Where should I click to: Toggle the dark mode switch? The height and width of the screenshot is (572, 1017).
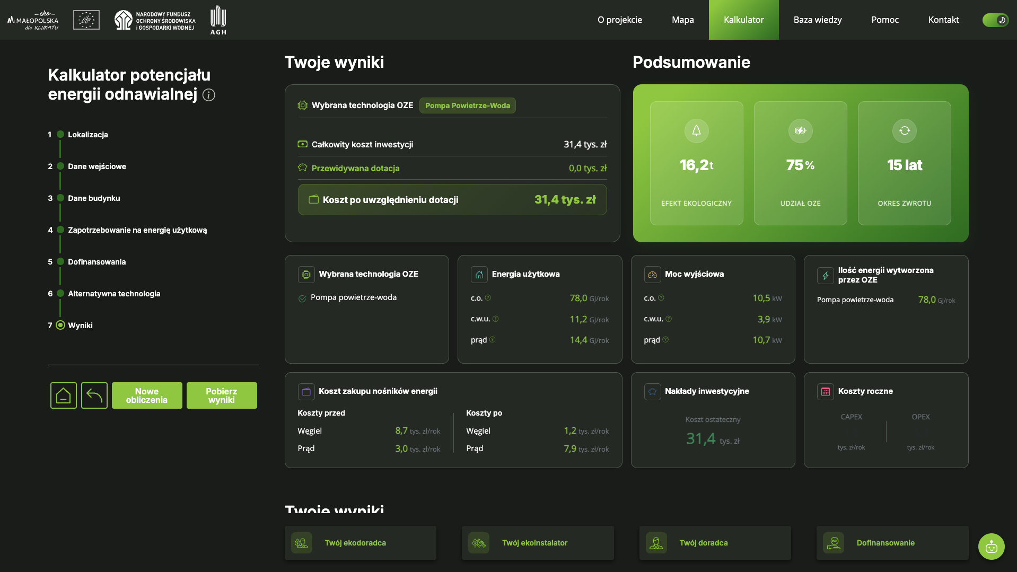[x=995, y=20]
